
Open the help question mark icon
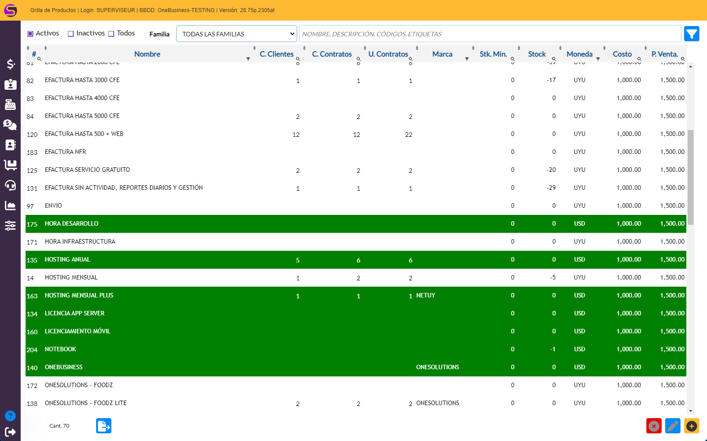[x=10, y=416]
